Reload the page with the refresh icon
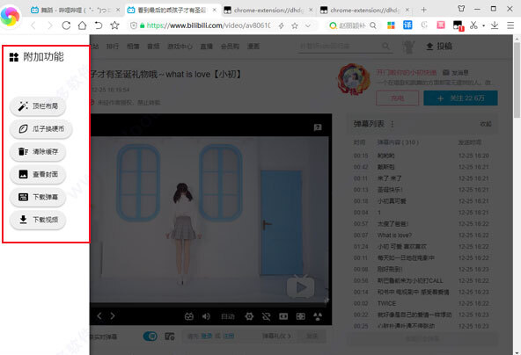Viewport: 521px width, 355px height. (66, 25)
